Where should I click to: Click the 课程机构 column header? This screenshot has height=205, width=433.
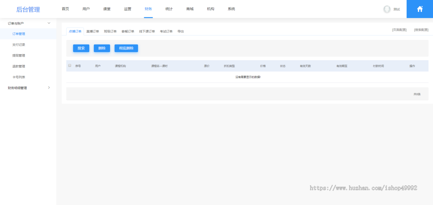(121, 66)
